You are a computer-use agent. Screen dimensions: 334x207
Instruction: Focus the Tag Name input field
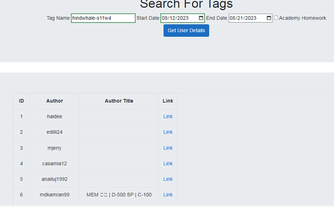(103, 18)
